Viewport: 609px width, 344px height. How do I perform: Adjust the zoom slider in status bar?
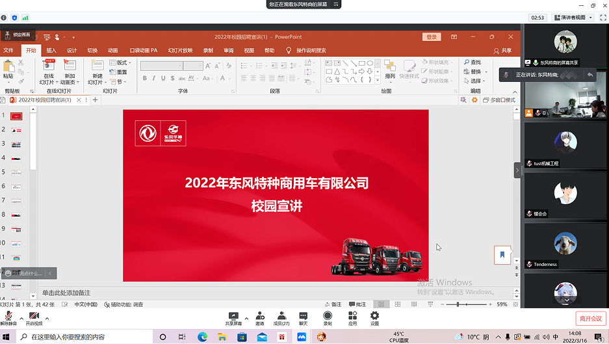tap(458, 304)
